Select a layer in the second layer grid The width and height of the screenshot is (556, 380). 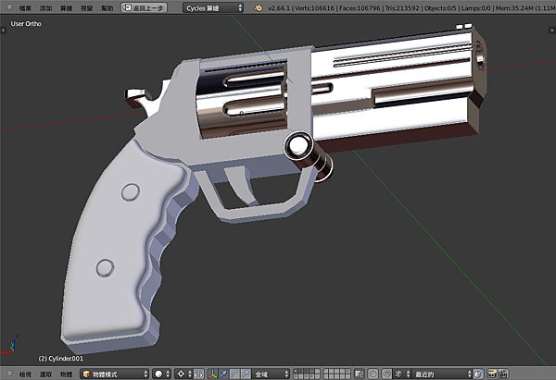337,374
